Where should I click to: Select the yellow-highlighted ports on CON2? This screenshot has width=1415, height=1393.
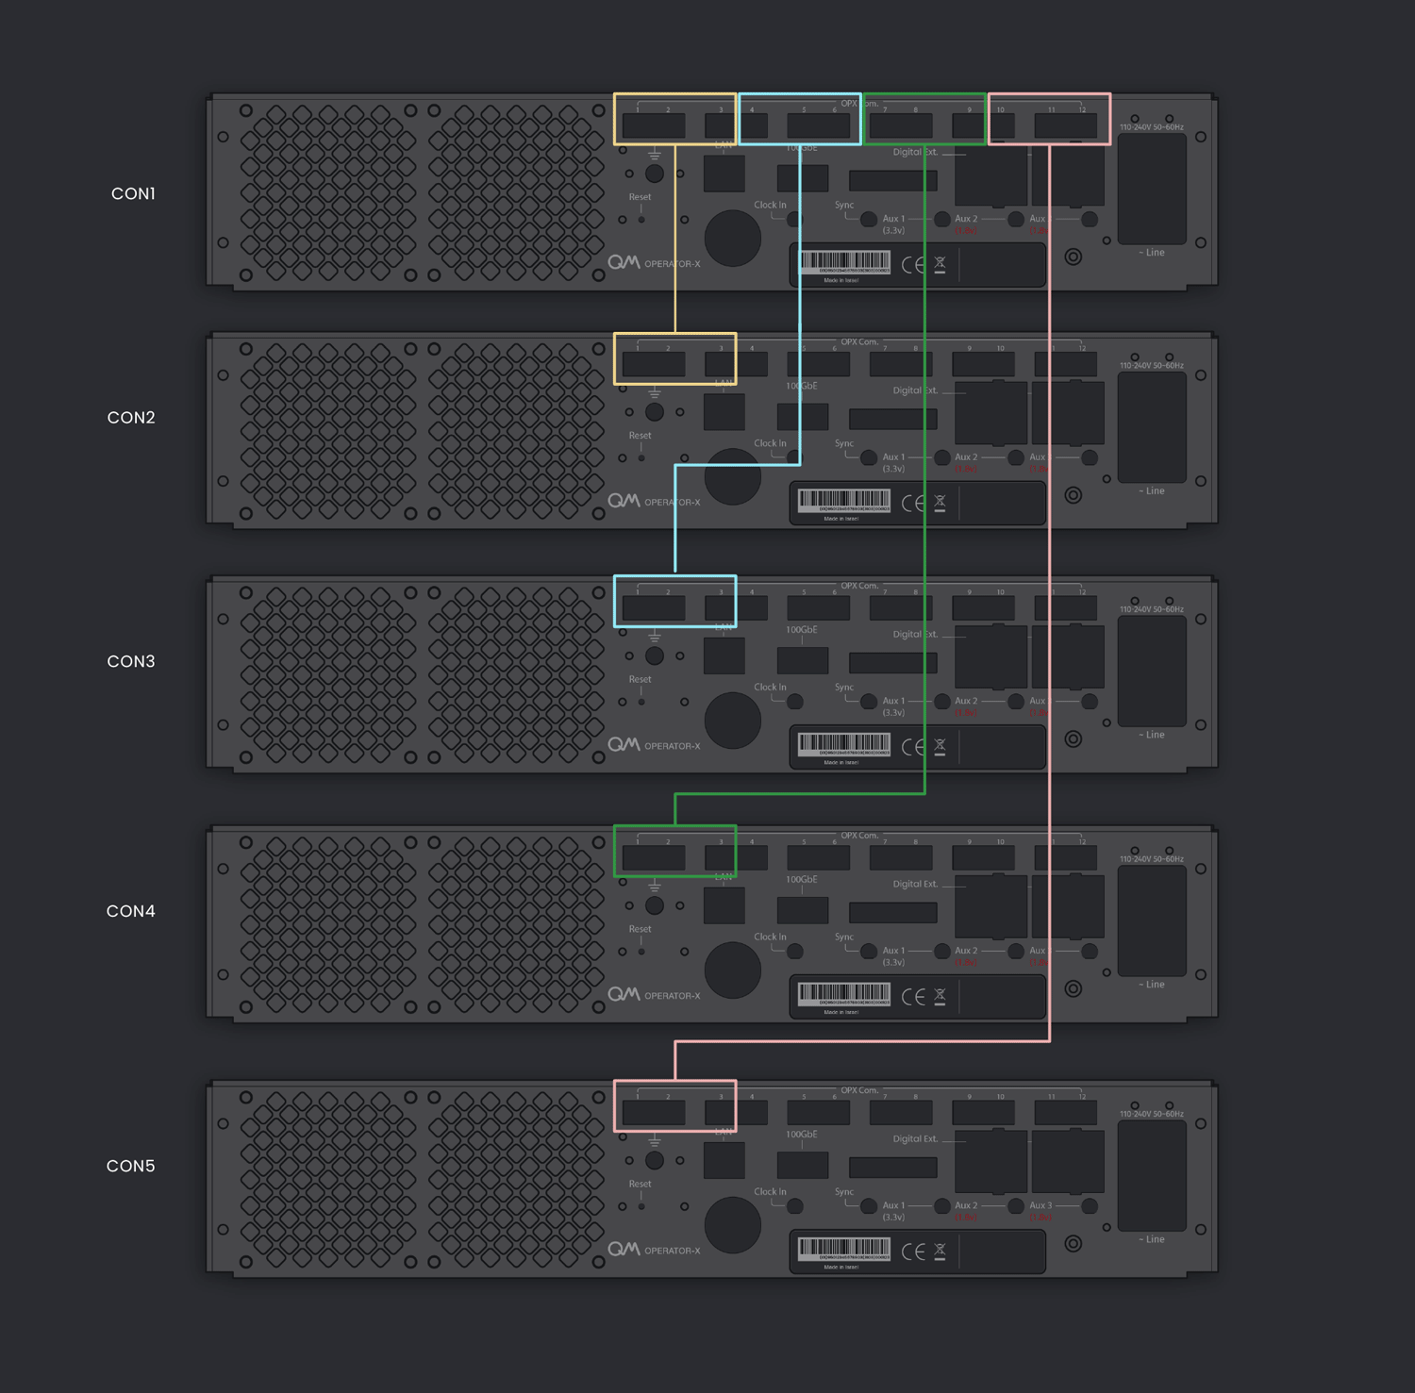point(674,358)
